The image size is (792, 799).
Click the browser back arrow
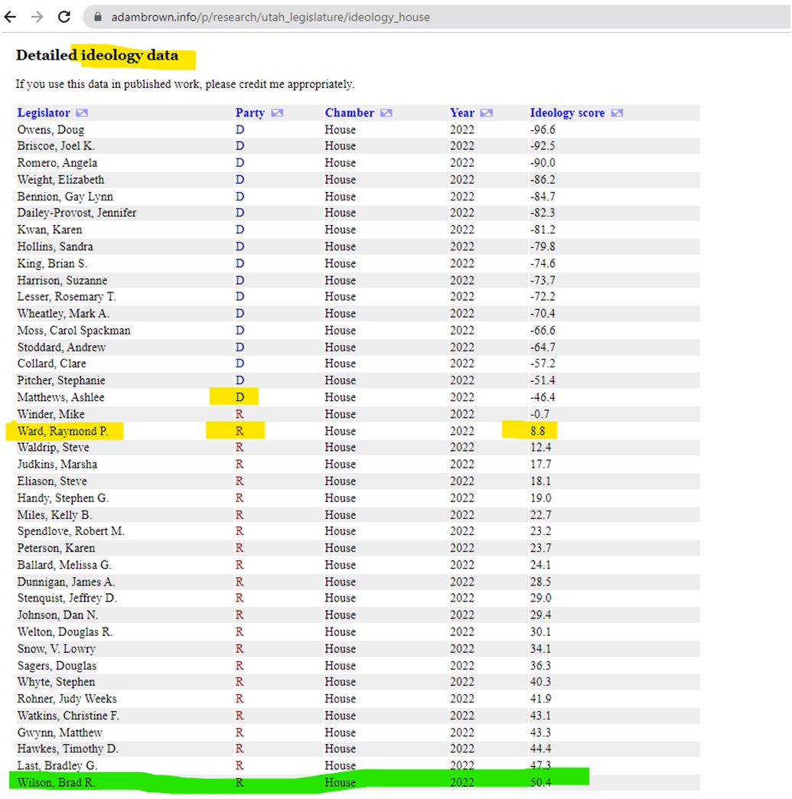pos(10,17)
